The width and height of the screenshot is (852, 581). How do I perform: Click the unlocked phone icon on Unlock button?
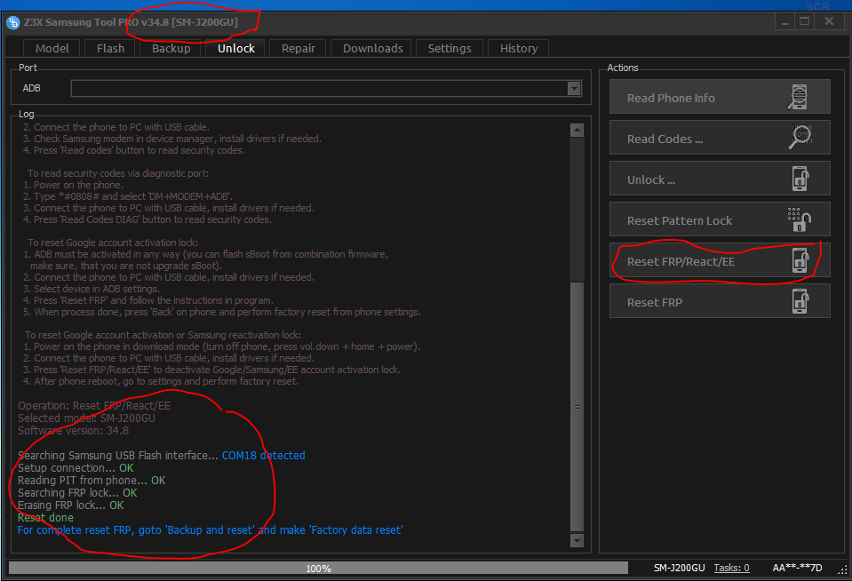[x=800, y=179]
